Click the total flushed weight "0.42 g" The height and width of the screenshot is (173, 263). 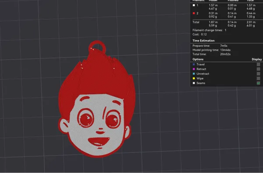point(232,25)
